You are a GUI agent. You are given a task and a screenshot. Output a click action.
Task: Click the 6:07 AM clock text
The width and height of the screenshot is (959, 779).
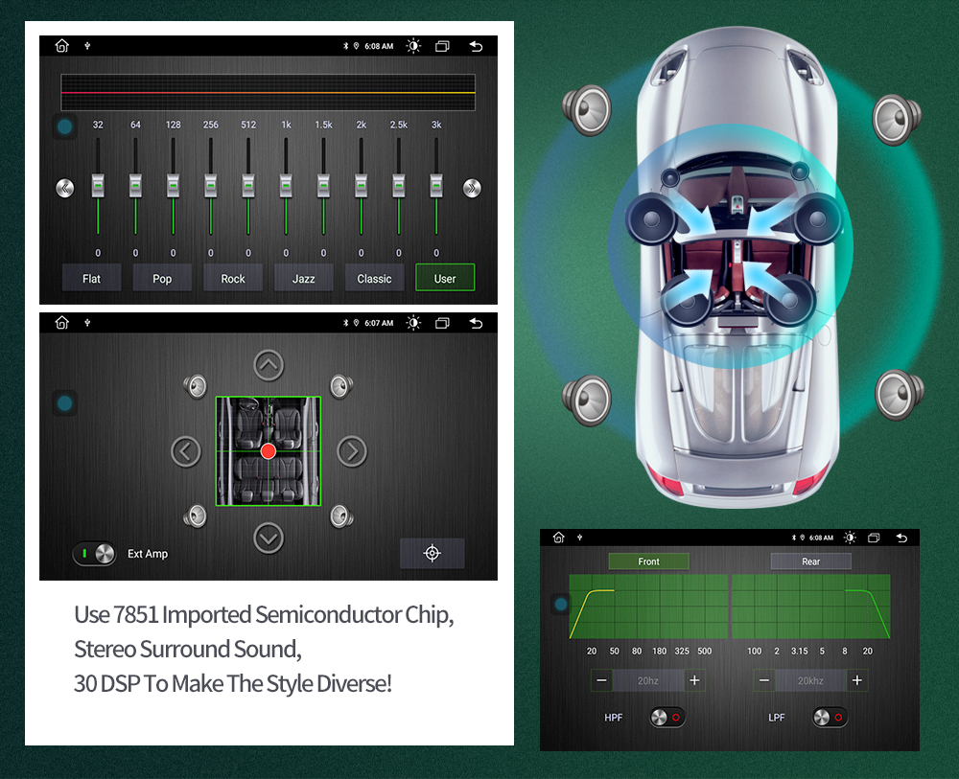[x=379, y=323]
